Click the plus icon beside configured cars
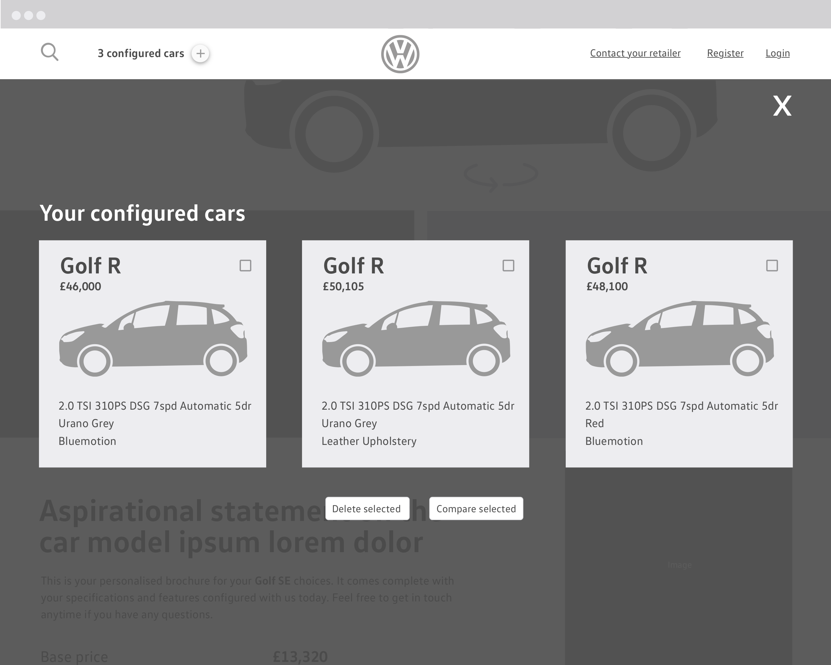The image size is (831, 665). click(200, 53)
